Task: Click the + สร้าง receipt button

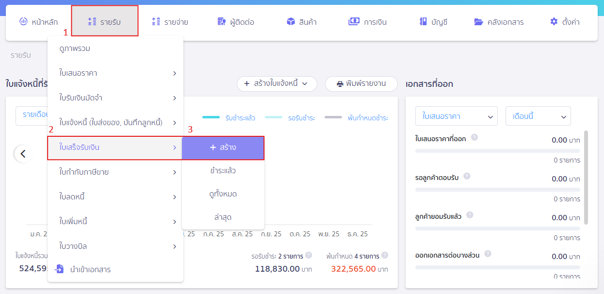Action: tap(223, 147)
